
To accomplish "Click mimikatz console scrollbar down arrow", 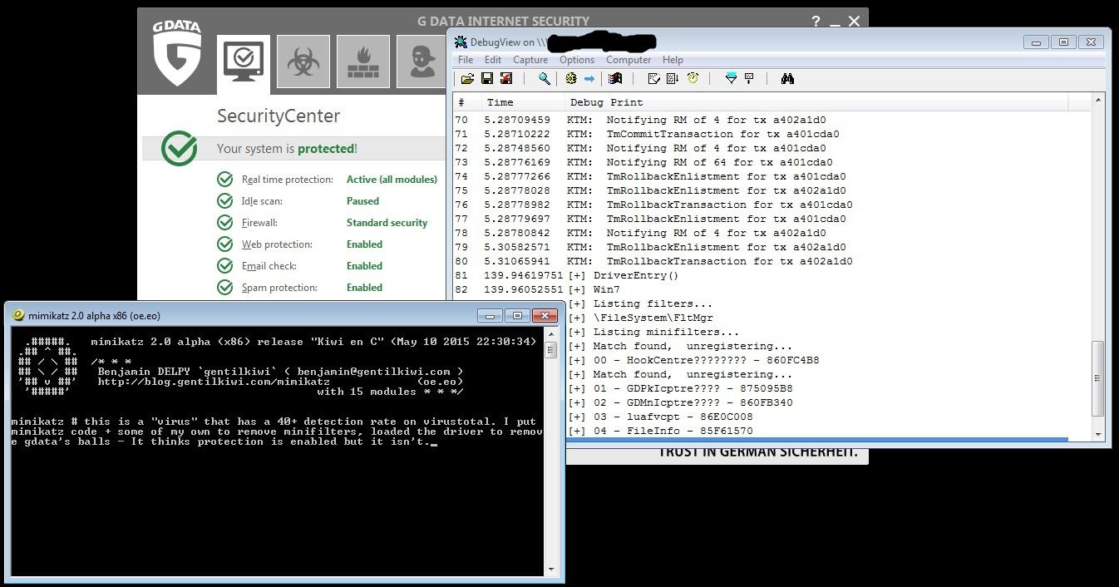I will click(x=550, y=570).
